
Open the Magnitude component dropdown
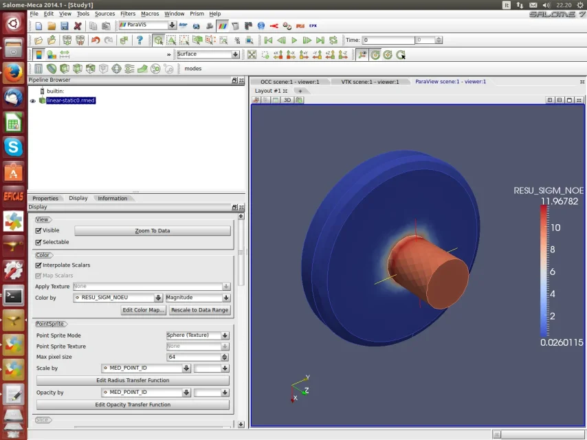[226, 298]
